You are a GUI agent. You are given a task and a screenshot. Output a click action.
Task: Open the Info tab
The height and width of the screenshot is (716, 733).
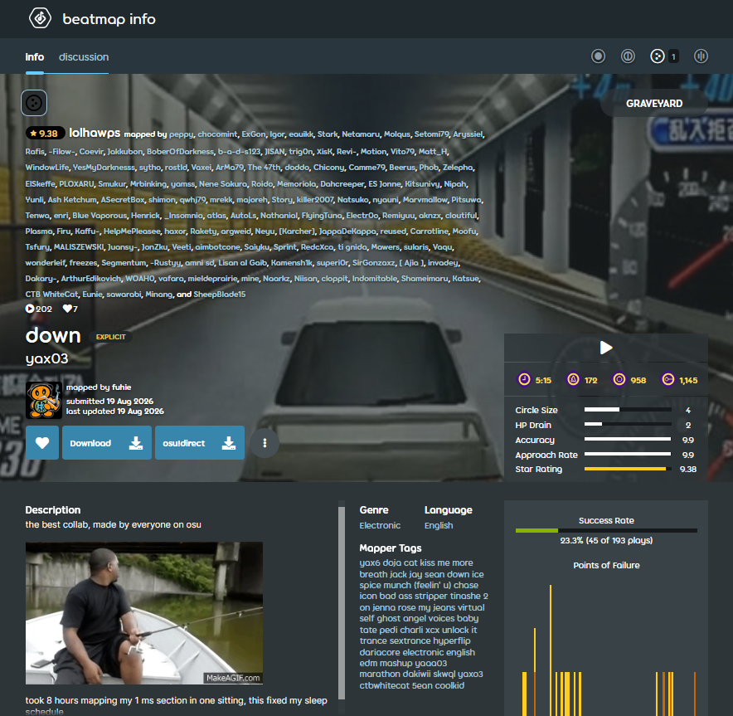pos(35,57)
